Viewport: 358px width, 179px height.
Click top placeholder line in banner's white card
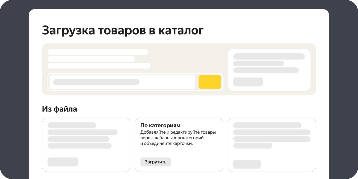click(269, 56)
